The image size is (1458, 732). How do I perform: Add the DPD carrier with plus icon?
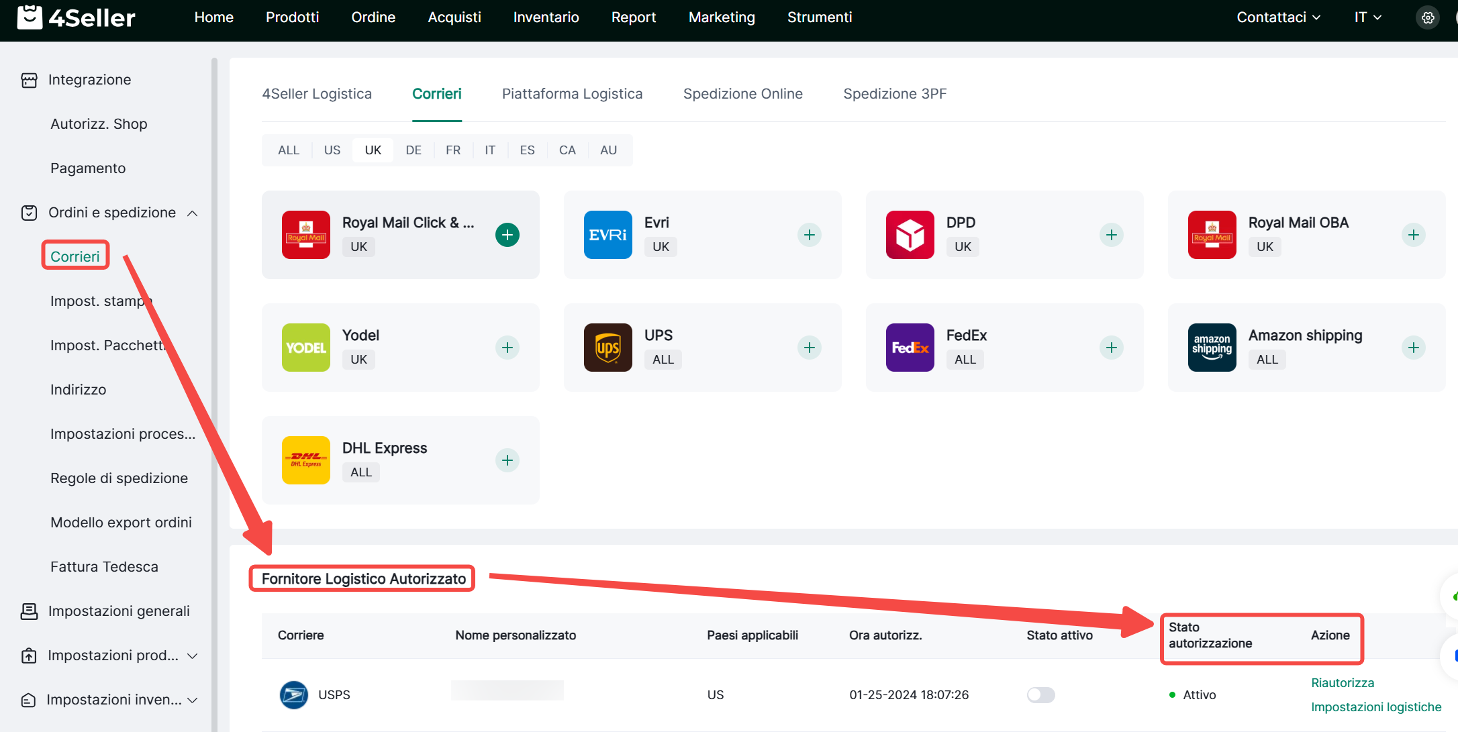[x=1112, y=235]
